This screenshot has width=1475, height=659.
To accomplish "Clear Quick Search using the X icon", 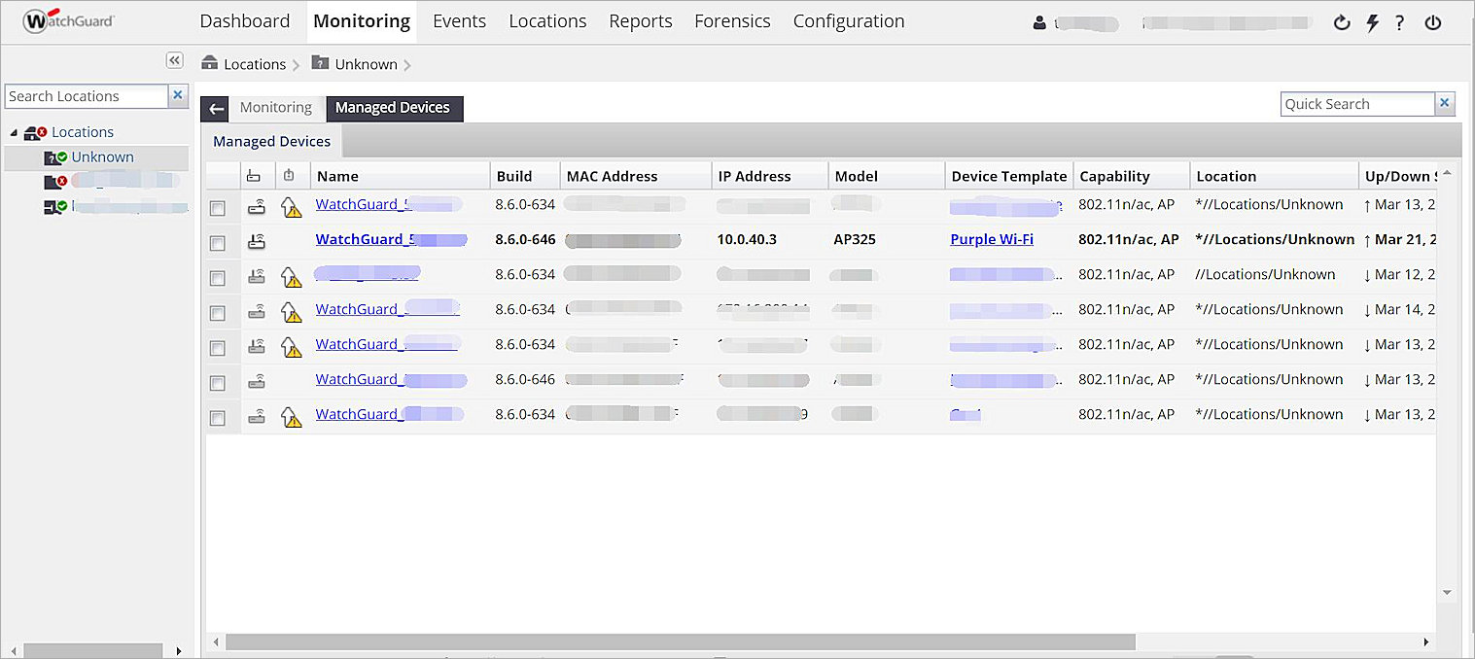I will coord(1446,103).
